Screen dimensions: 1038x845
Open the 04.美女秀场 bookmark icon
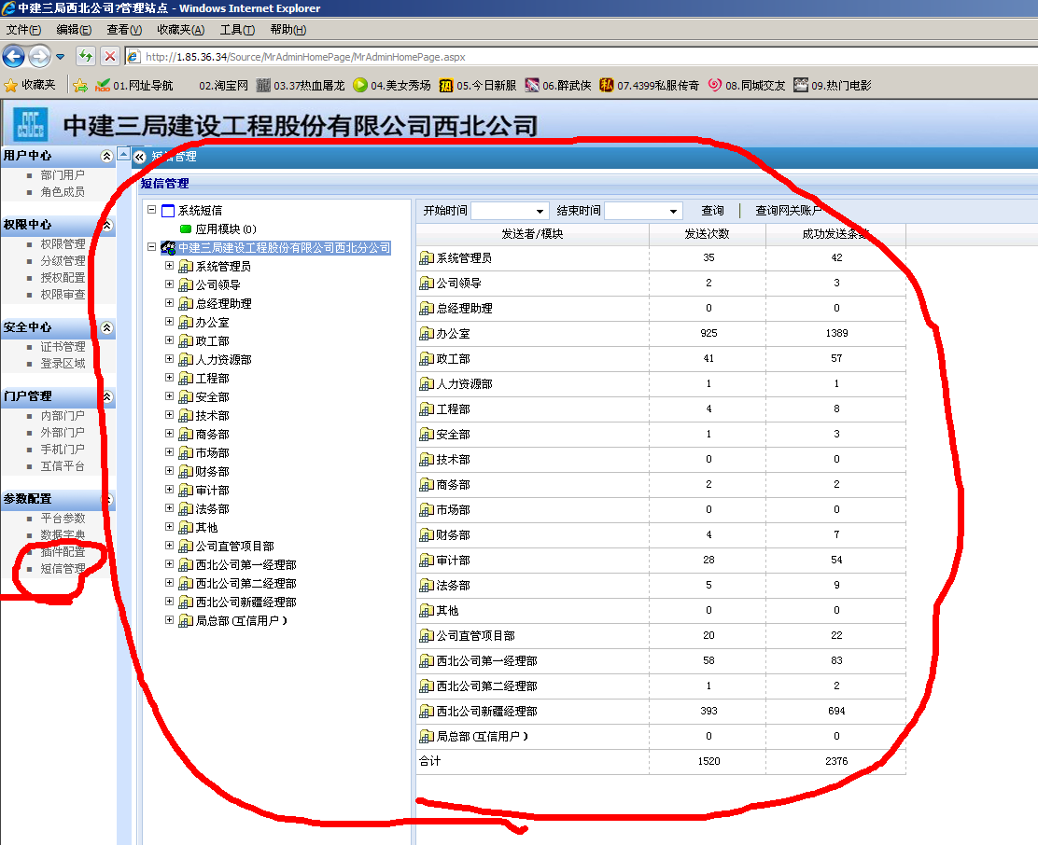tap(359, 85)
